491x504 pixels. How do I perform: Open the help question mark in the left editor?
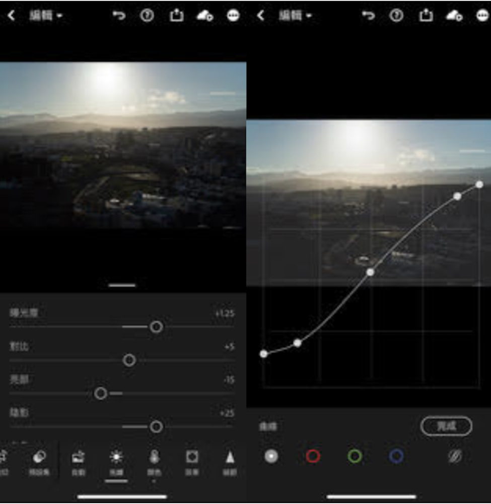[147, 16]
